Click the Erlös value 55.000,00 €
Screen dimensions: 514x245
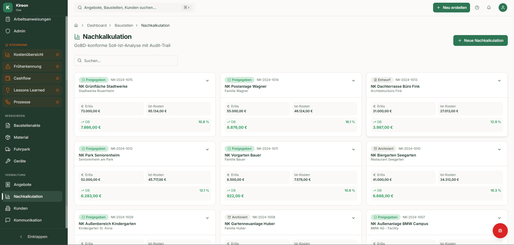point(237,111)
